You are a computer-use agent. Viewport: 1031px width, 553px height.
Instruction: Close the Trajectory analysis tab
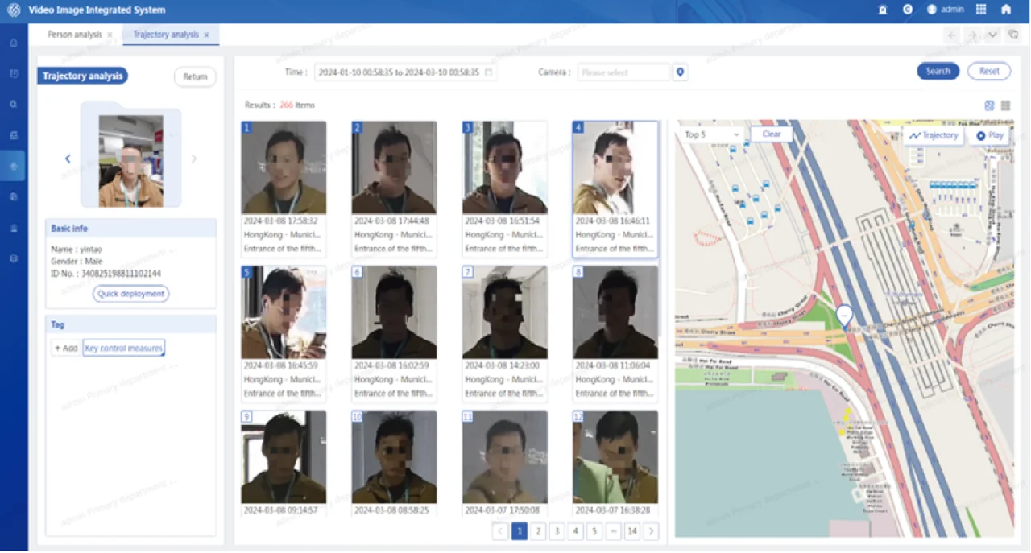pyautogui.click(x=207, y=35)
